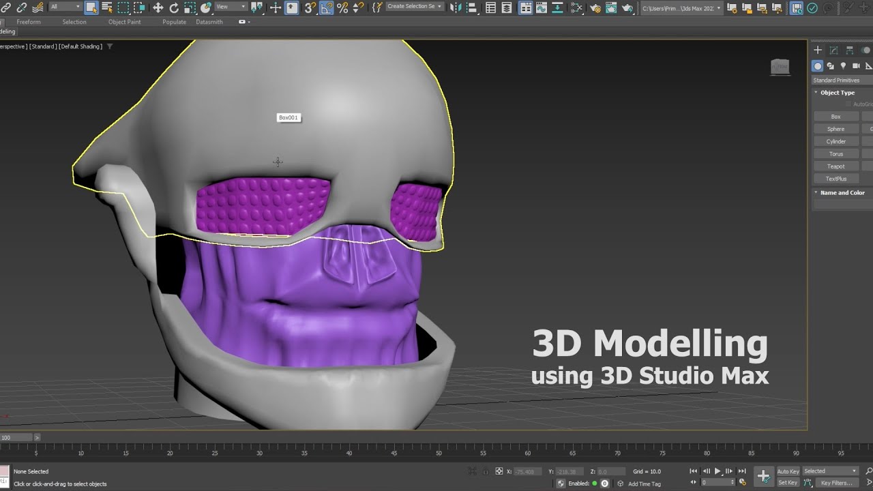Image resolution: width=873 pixels, height=491 pixels.
Task: Create a Teapot primitive
Action: [x=836, y=166]
